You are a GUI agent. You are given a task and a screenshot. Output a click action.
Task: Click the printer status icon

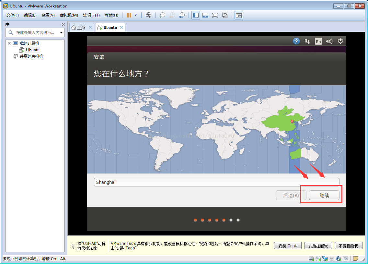click(332, 258)
